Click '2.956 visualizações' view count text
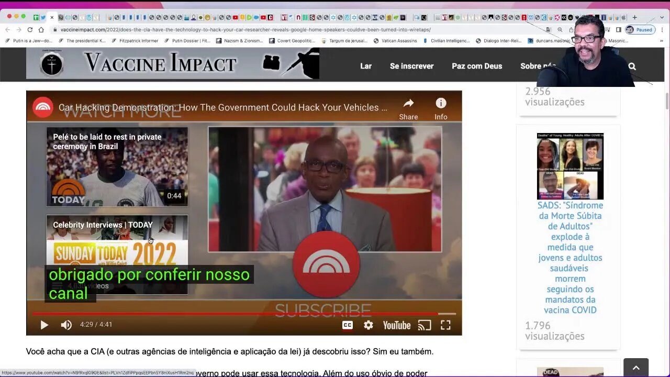The image size is (670, 377). 555,97
